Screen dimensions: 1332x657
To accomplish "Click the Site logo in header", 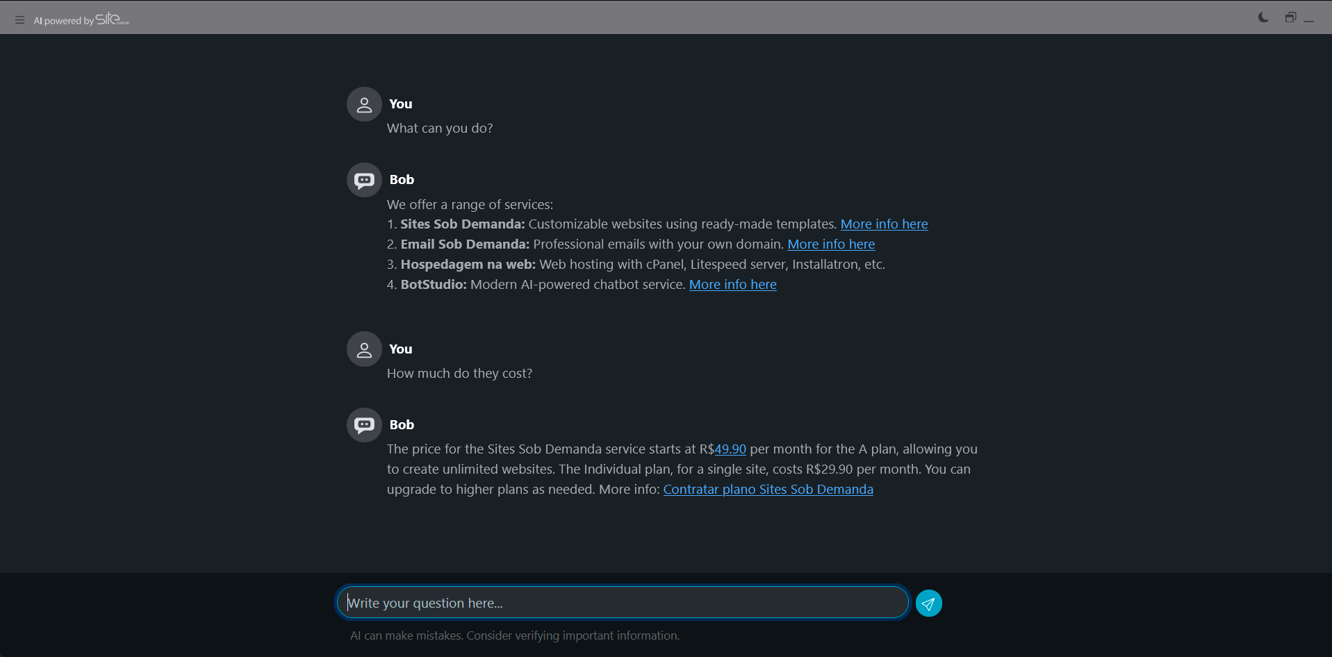I will [112, 19].
